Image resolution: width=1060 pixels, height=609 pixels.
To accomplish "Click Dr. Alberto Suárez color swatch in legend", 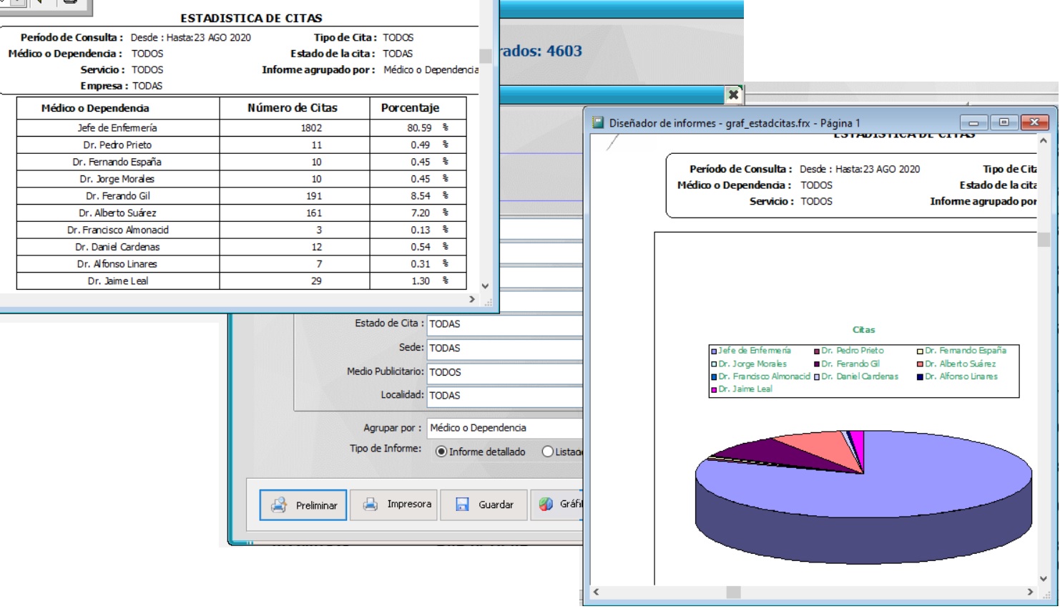I will tap(920, 364).
